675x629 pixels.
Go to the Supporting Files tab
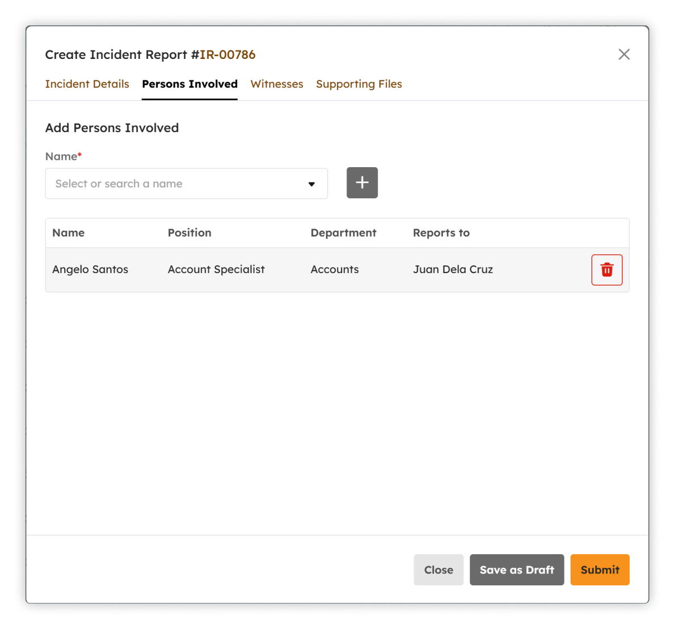pyautogui.click(x=358, y=84)
